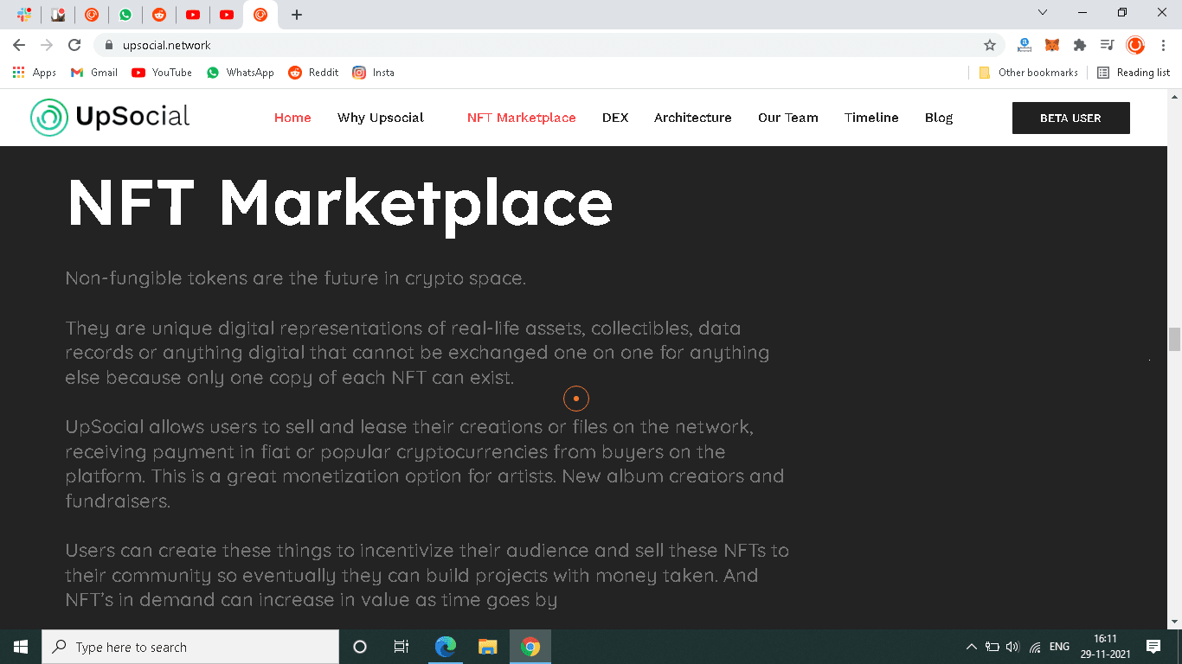Open a new tab with the plus button
Viewport: 1182px width, 664px height.
[x=297, y=15]
